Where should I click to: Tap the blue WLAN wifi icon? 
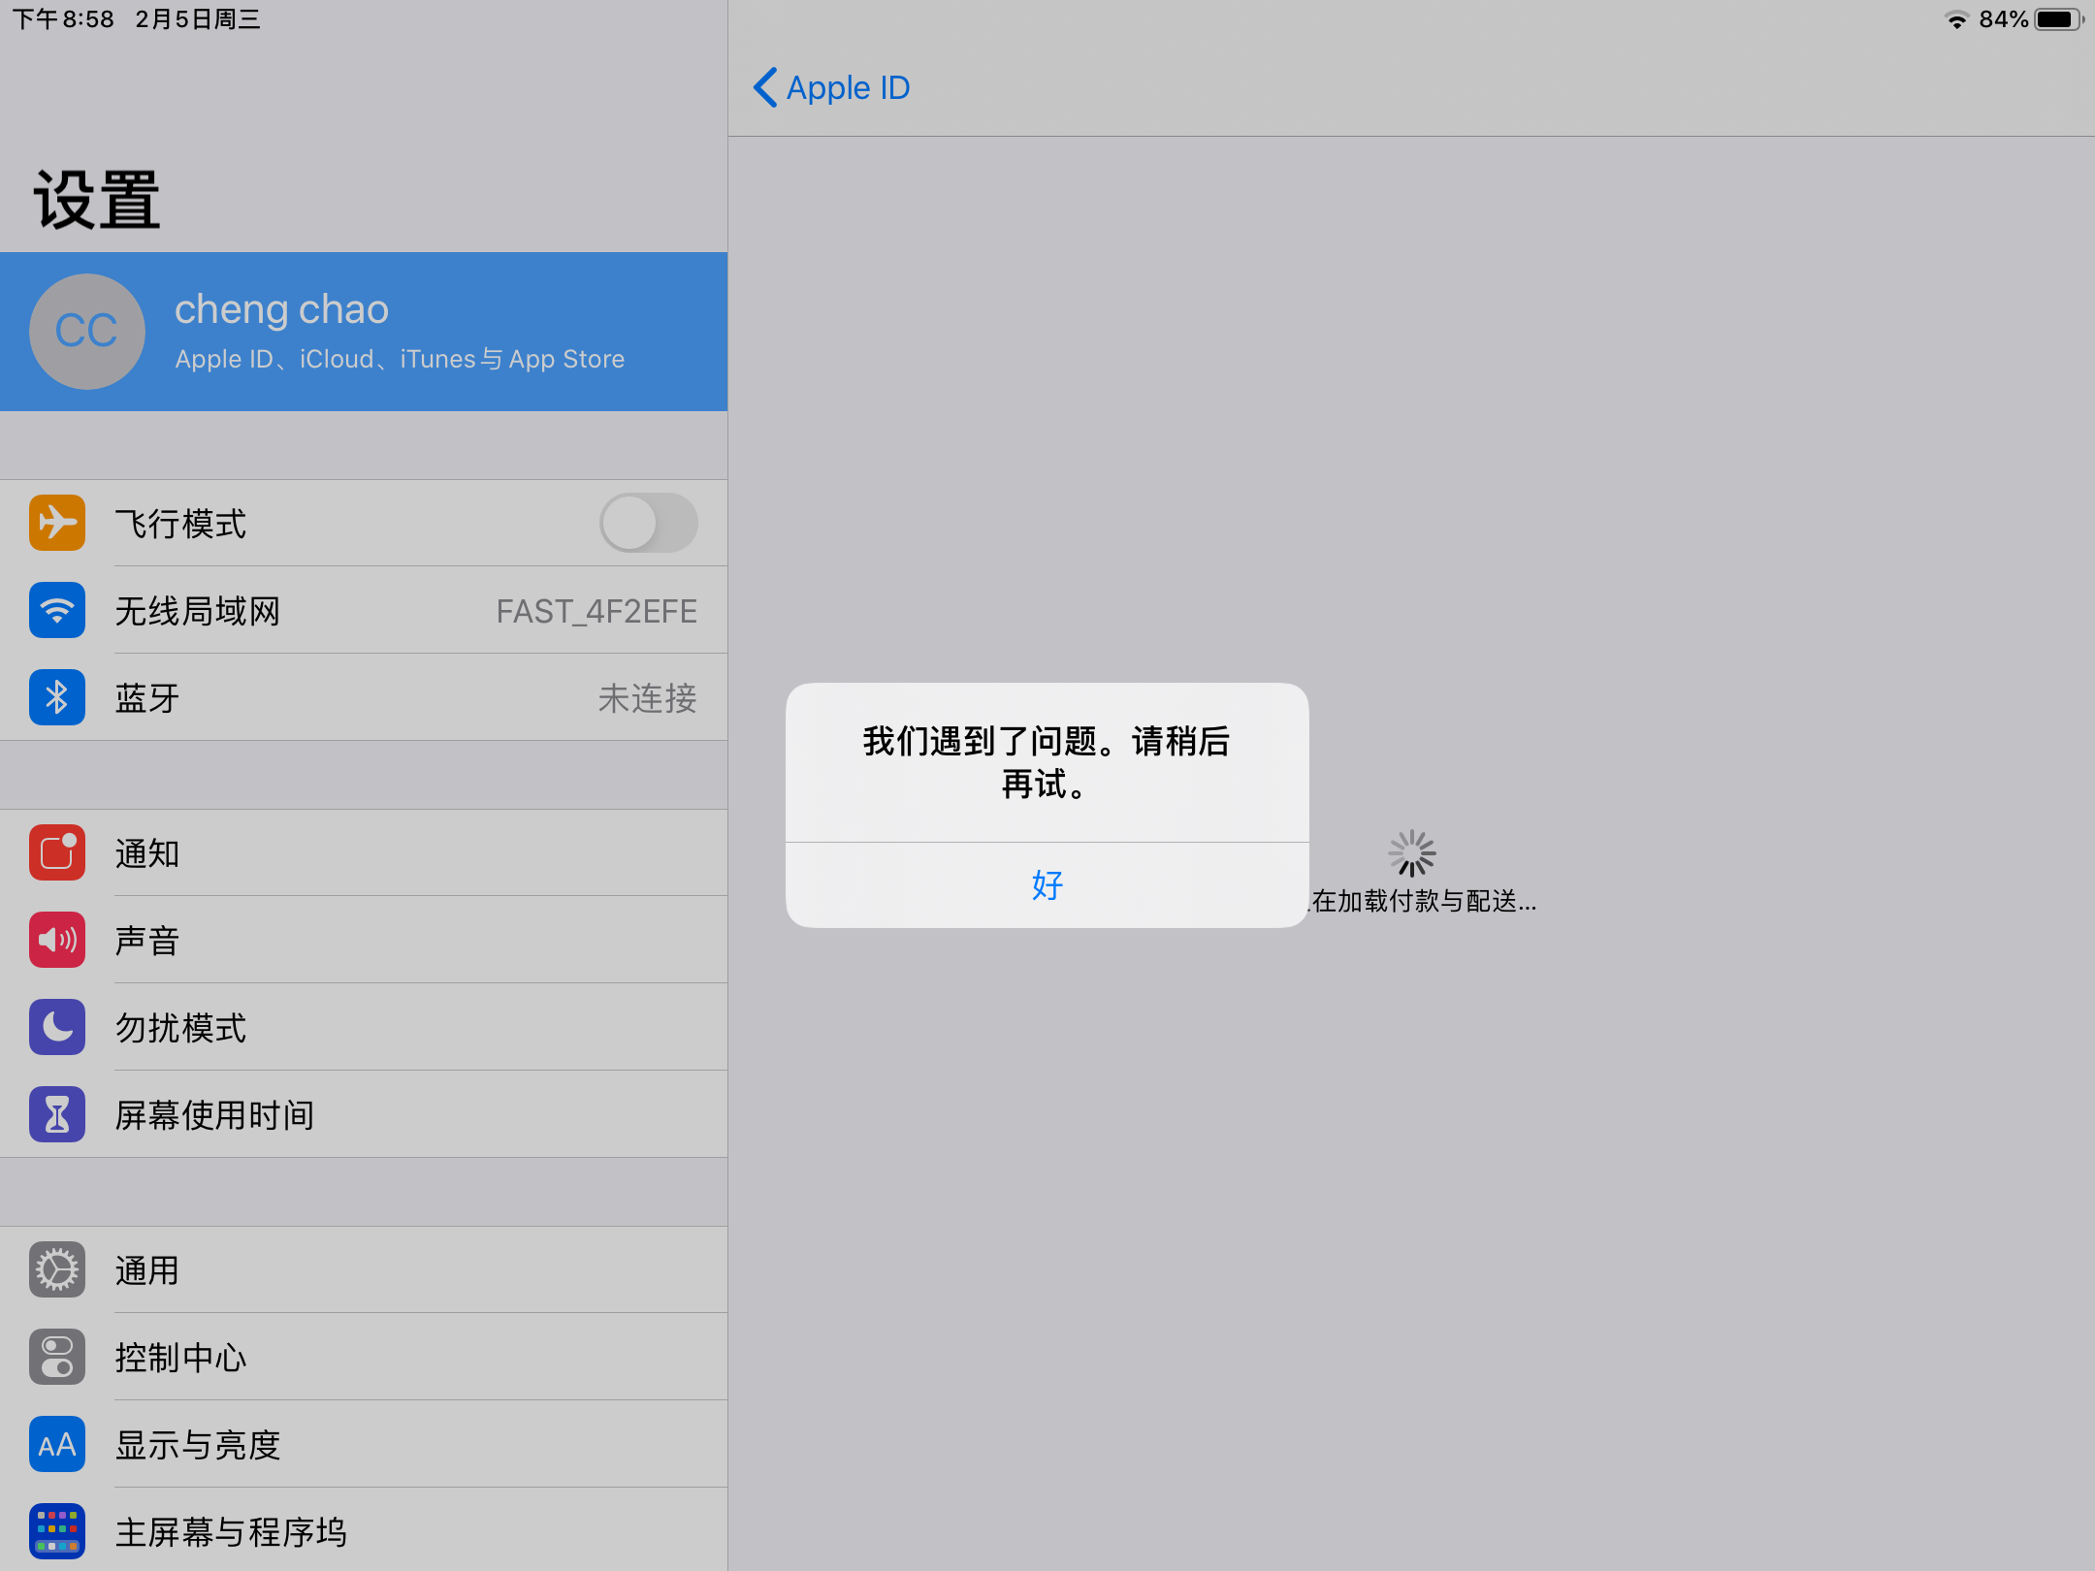coord(57,610)
